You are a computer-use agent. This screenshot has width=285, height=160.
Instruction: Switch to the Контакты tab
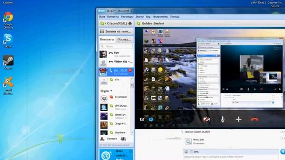107,40
